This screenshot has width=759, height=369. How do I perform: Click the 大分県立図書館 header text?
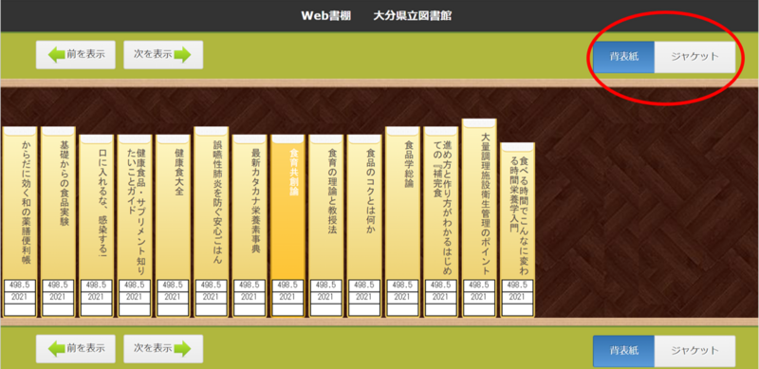coord(413,15)
